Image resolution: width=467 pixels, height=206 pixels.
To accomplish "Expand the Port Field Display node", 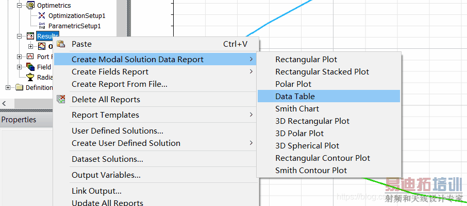I will (20, 57).
